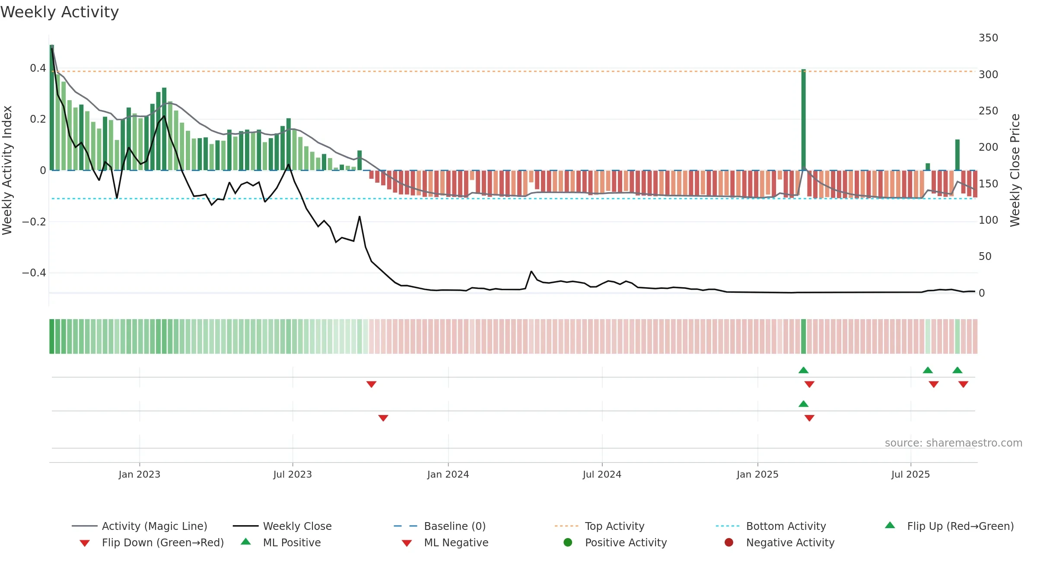Viewport: 1037px width, 583px height.
Task: Click the Weekly Activity Index axis title
Action: 7,170
